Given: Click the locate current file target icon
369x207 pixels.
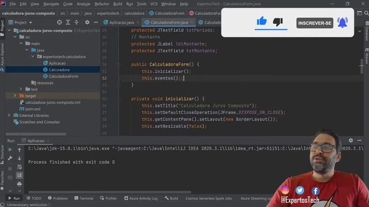Looking at the screenshot, I should 59,22.
